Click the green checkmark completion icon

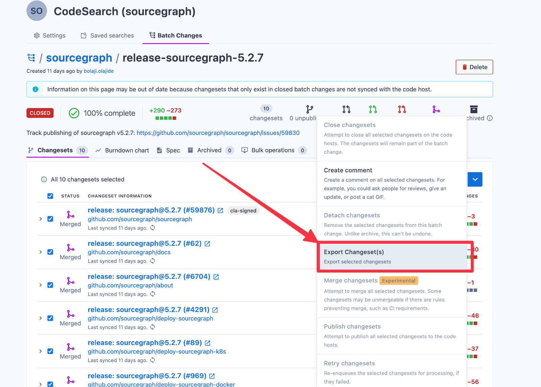tap(74, 113)
